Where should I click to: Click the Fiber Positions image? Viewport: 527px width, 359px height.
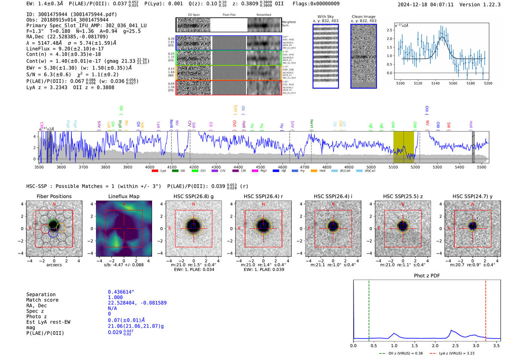click(54, 229)
